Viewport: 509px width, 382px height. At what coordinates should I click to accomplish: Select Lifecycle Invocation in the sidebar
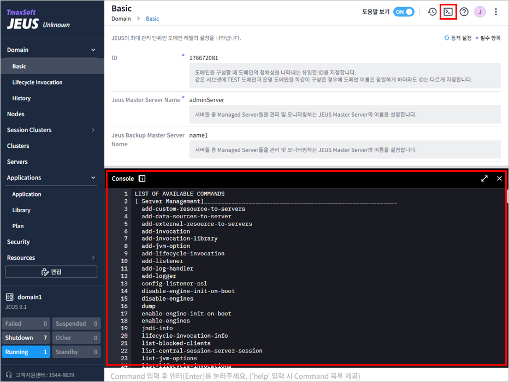pyautogui.click(x=37, y=82)
